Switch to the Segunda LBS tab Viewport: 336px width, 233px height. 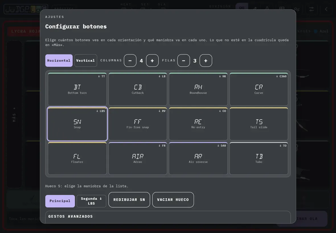[x=91, y=201]
